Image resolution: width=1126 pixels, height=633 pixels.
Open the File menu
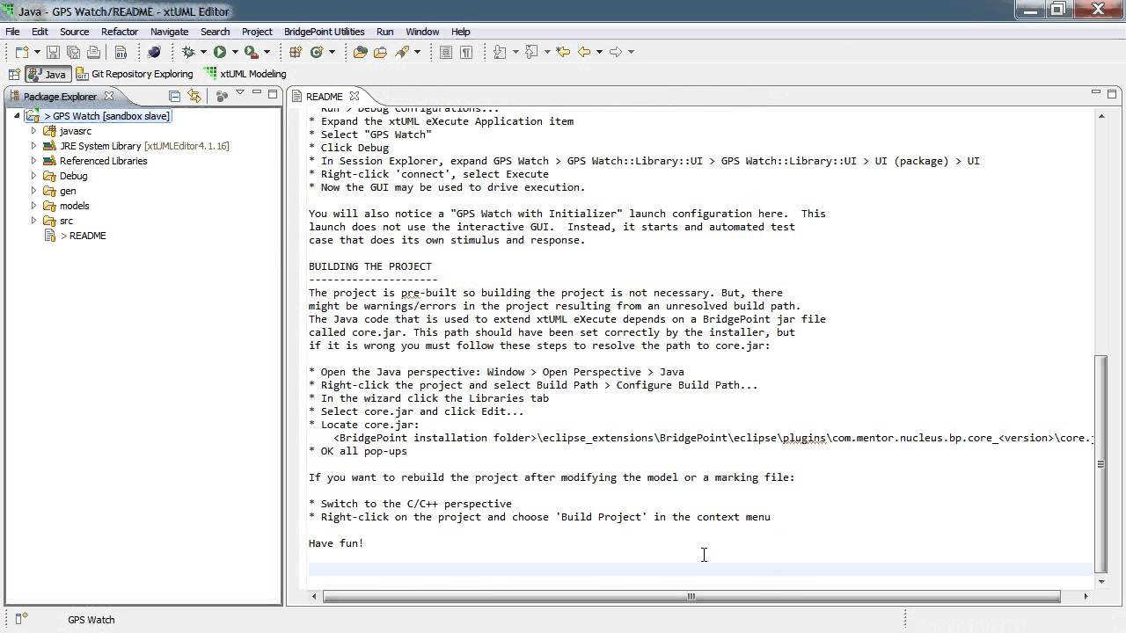pyautogui.click(x=12, y=32)
